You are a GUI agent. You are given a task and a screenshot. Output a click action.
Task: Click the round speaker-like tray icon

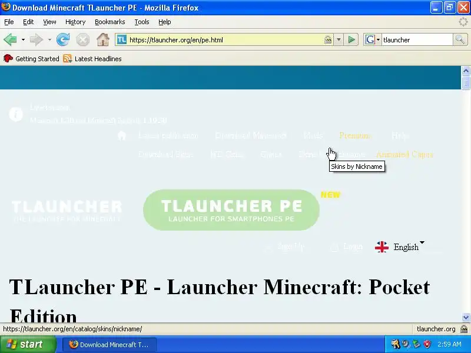406,344
